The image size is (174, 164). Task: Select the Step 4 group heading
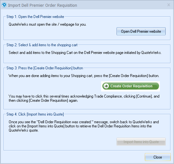click(x=35, y=114)
